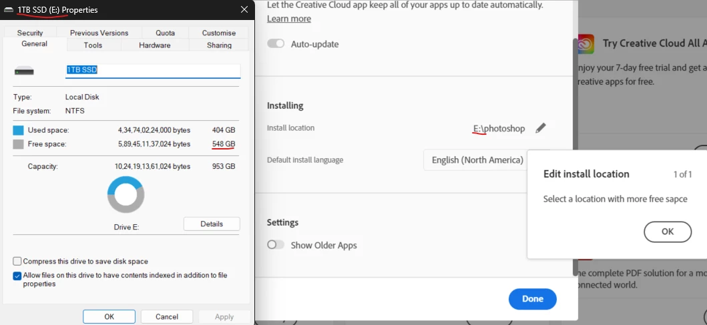Click the 5,89,45,11,37,024 bytes value
The image size is (707, 325).
[x=154, y=144]
